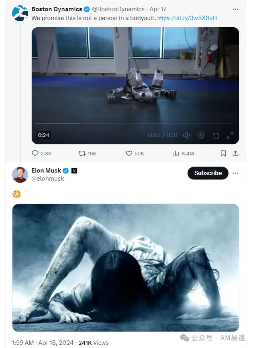Like the Boston Dynamics tweet
Screen dimensions: 253x348
tap(129, 153)
